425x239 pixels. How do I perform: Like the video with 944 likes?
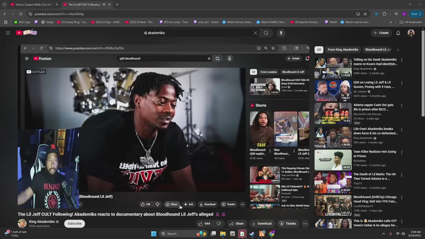[204, 224]
